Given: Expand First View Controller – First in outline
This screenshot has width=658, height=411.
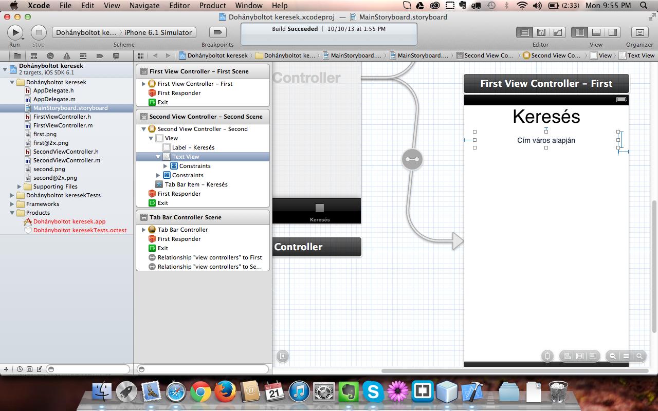Looking at the screenshot, I should (144, 84).
